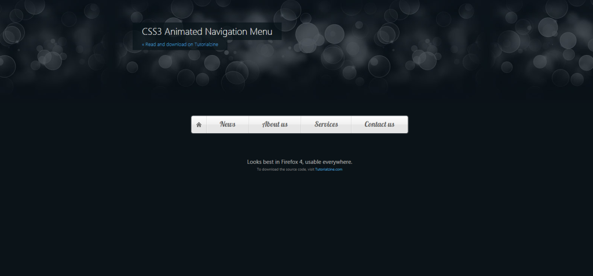Screen dimensions: 593x276
Task: Go to the Services menu item
Action: [326, 124]
